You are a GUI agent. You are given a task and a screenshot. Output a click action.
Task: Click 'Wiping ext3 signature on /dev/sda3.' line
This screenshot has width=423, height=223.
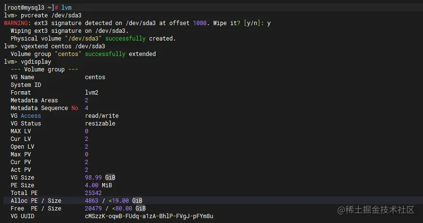tap(69, 31)
